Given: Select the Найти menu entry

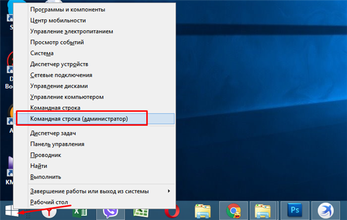Looking at the screenshot, I should [x=95, y=166].
